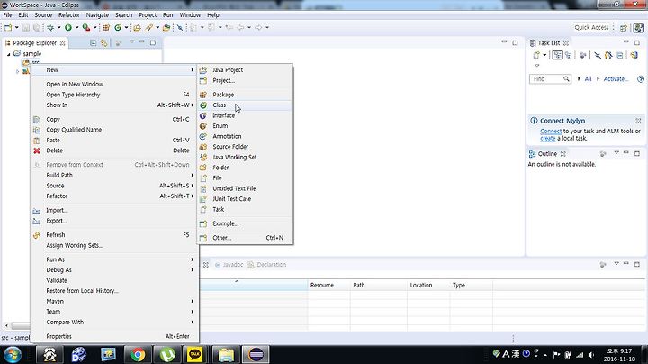Click Delete in the context menu
648x364 pixels.
(114, 150)
